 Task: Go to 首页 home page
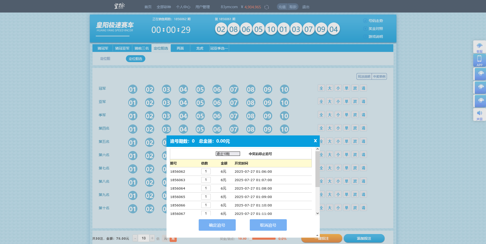148,7
